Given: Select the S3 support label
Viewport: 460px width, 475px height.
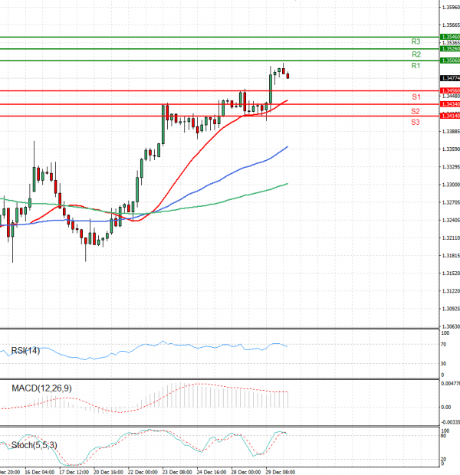Looking at the screenshot, I should point(415,123).
